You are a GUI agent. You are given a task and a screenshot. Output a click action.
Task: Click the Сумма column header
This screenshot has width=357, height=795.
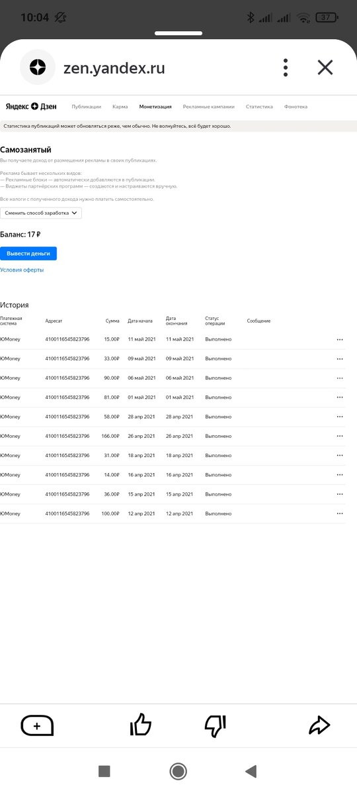point(112,321)
